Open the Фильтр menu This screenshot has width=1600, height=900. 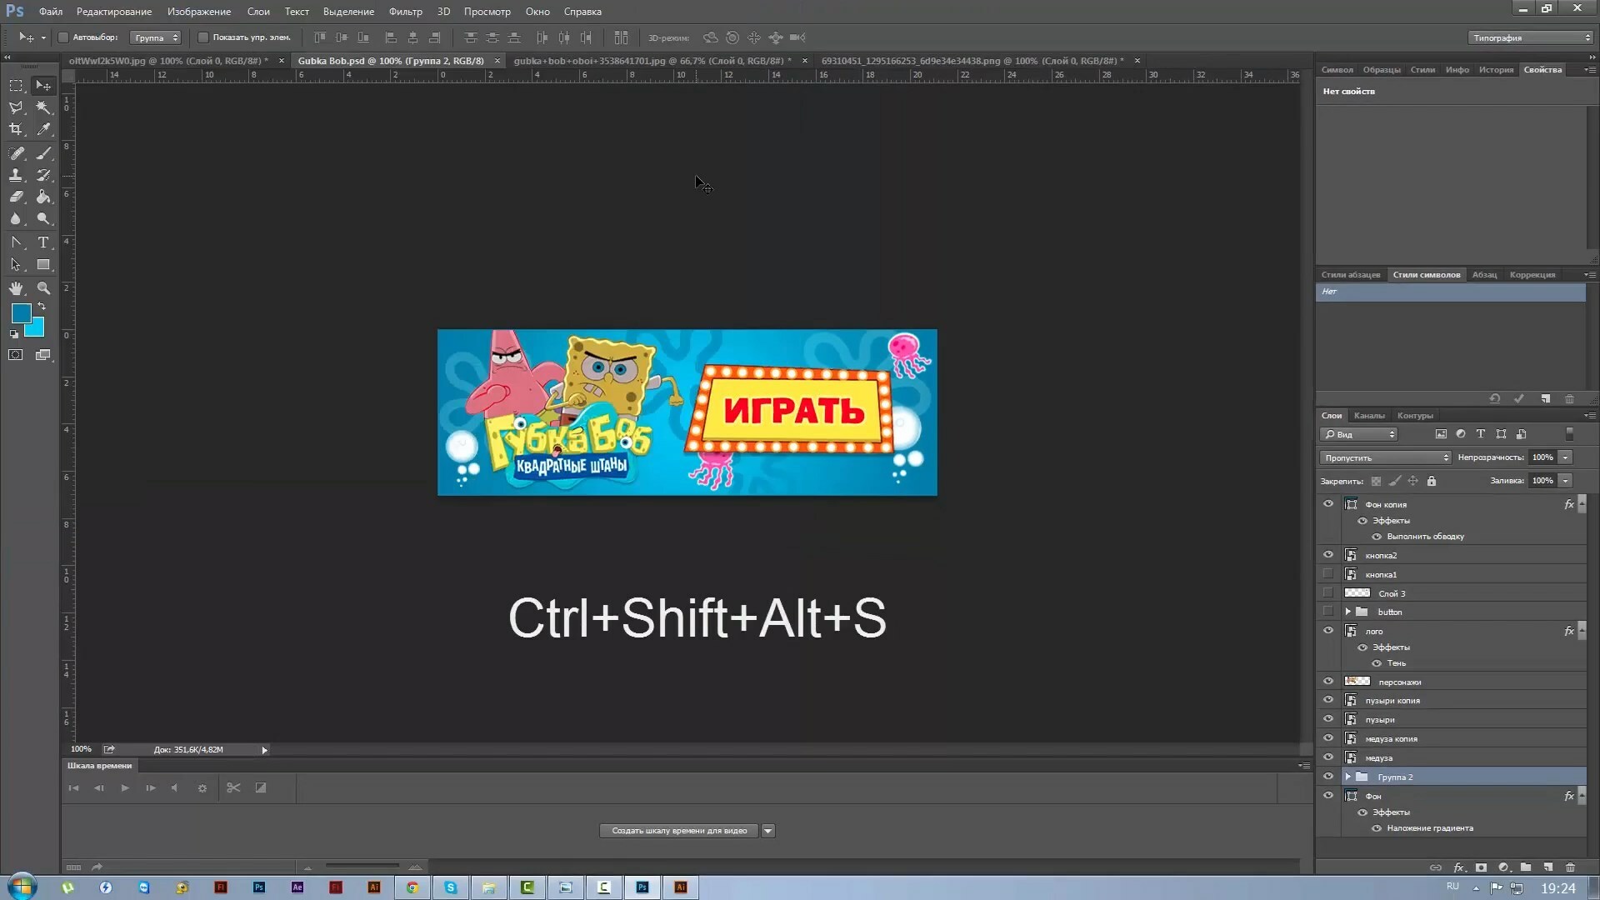406,12
